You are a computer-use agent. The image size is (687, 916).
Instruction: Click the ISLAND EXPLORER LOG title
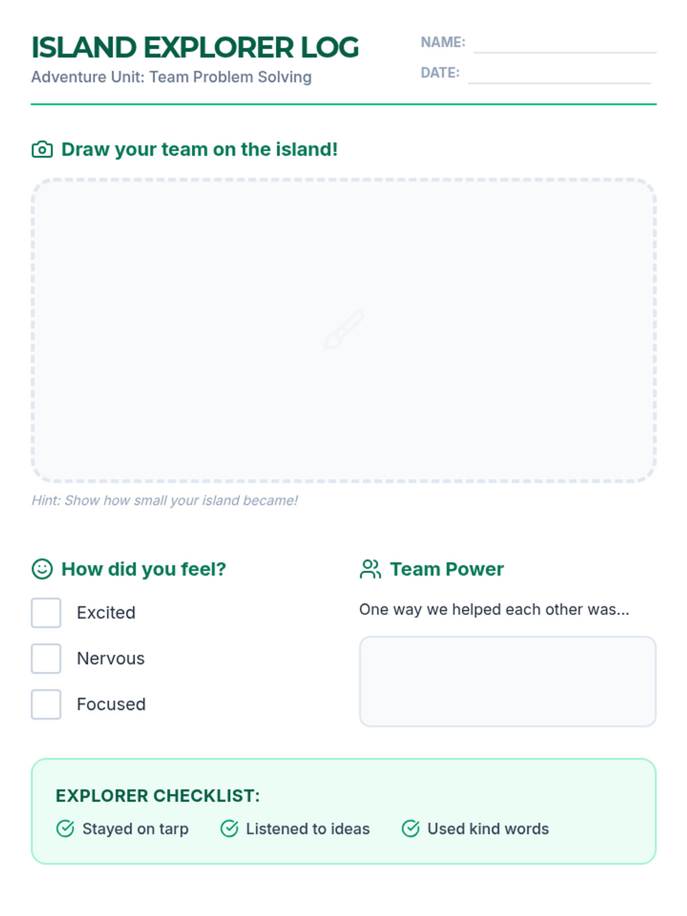point(195,48)
